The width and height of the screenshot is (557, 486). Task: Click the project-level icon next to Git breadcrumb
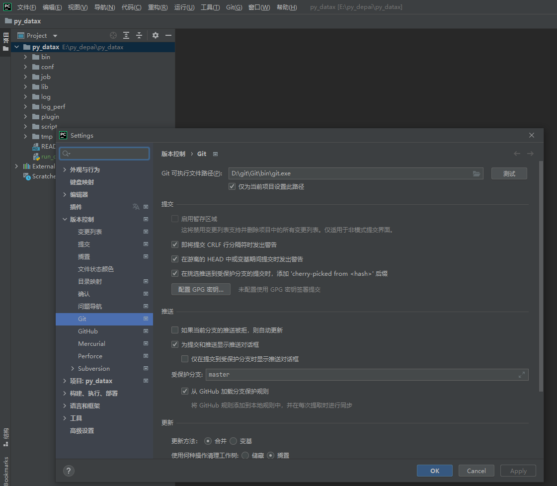pos(215,154)
